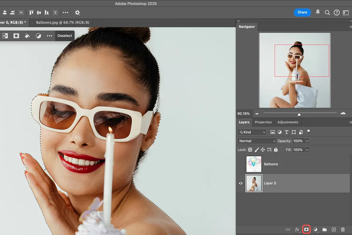The image size is (352, 235).
Task: Click the Align top edges icon
Action: (31, 12)
